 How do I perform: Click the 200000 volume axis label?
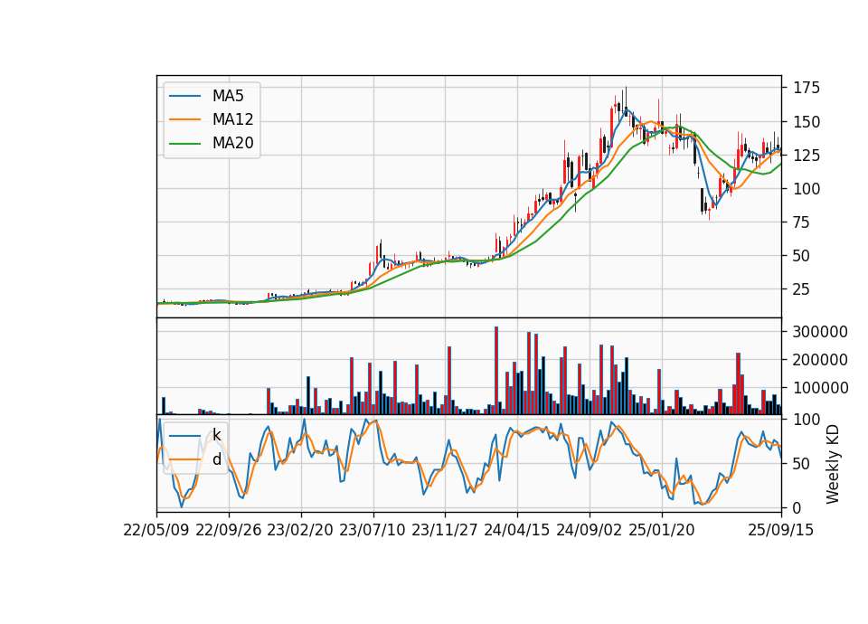820,361
